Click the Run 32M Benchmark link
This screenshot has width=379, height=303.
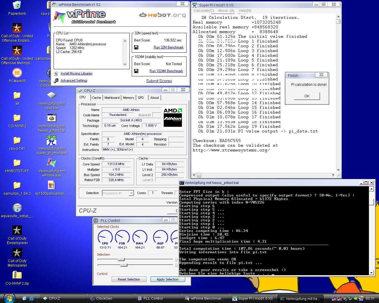pyautogui.click(x=168, y=47)
